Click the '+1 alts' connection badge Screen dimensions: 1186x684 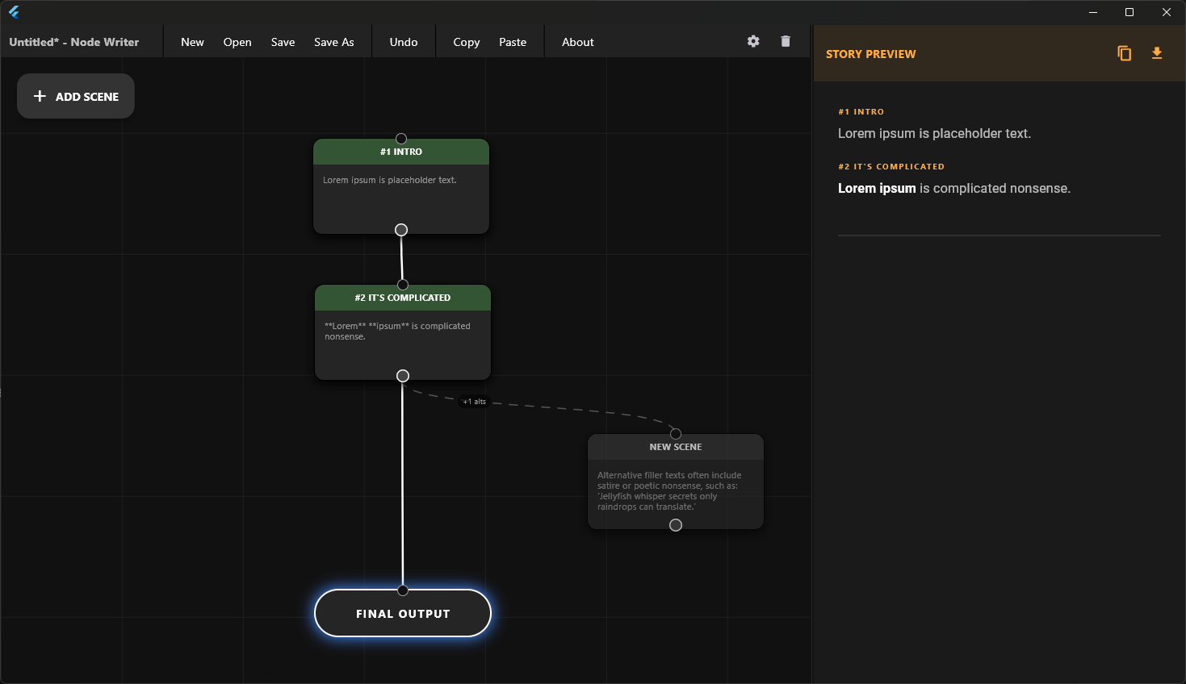click(475, 402)
